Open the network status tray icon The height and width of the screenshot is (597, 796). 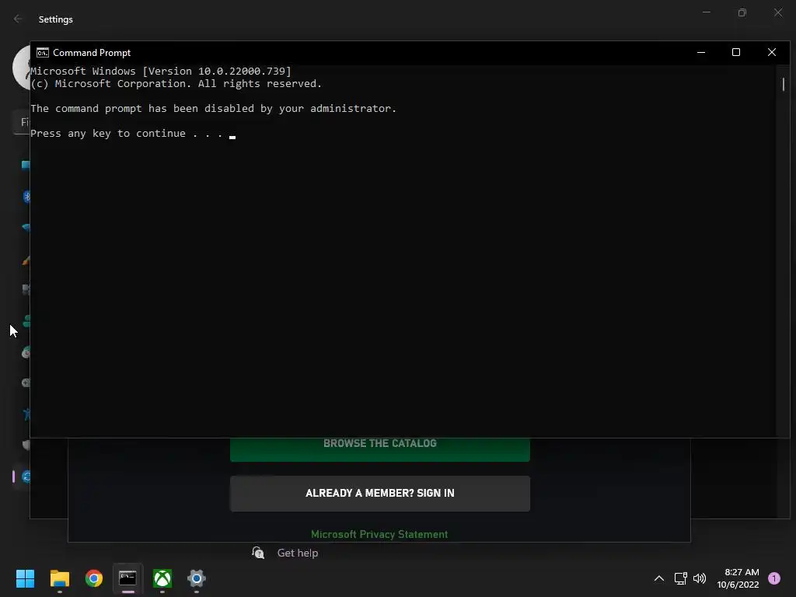(680, 578)
